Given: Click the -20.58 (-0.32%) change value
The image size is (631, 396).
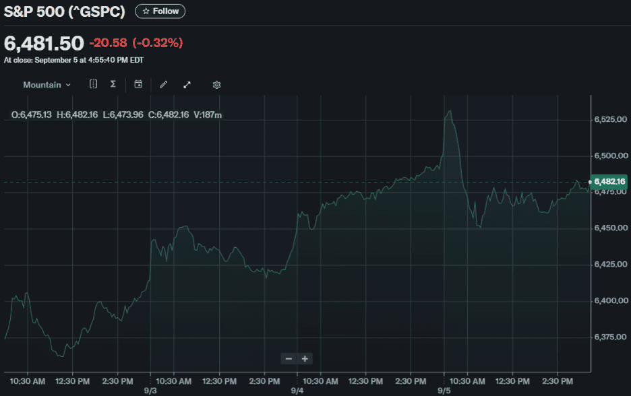Looking at the screenshot, I should pyautogui.click(x=136, y=43).
